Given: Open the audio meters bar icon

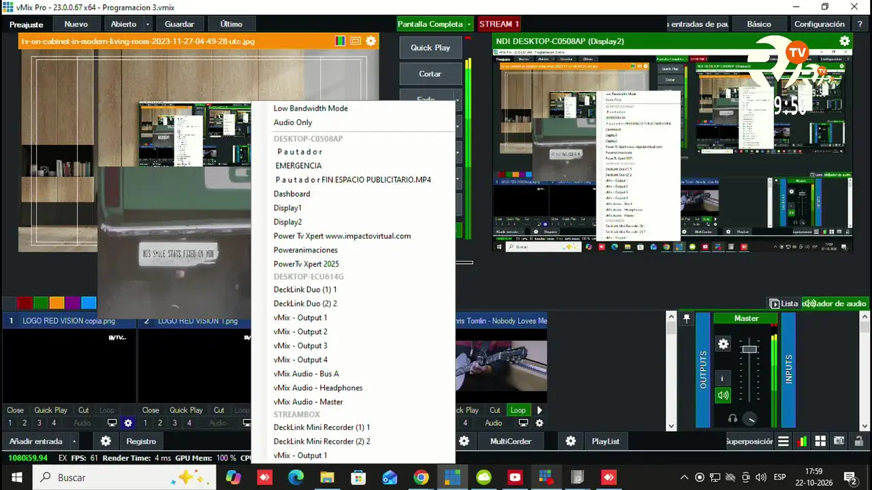Looking at the screenshot, I should (803, 441).
